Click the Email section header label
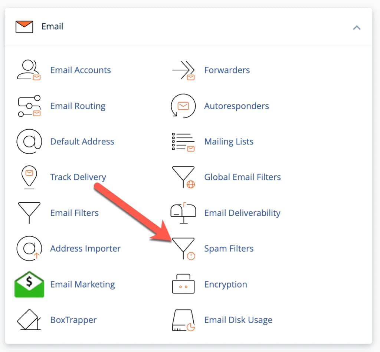 (x=52, y=26)
